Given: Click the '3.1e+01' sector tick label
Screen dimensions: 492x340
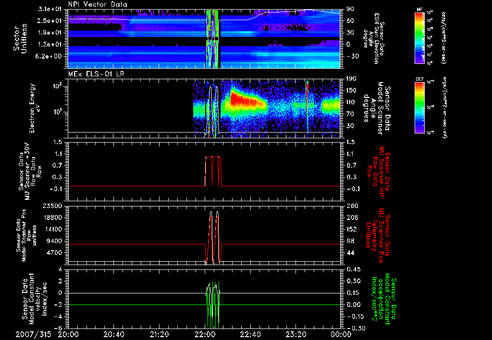Looking at the screenshot, I should 50,9.
